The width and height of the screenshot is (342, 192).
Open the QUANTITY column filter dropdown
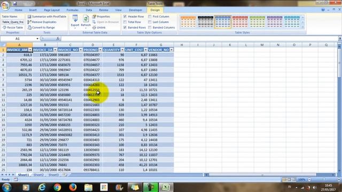point(122,50)
